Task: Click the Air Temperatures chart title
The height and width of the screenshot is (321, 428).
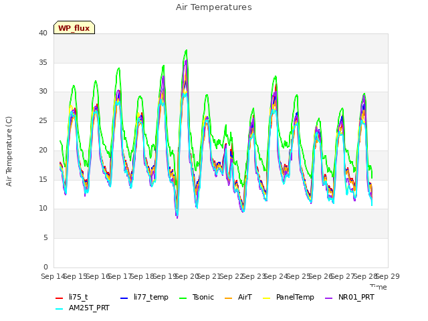Action: point(214,7)
